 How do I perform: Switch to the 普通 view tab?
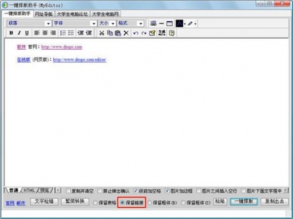point(13,190)
